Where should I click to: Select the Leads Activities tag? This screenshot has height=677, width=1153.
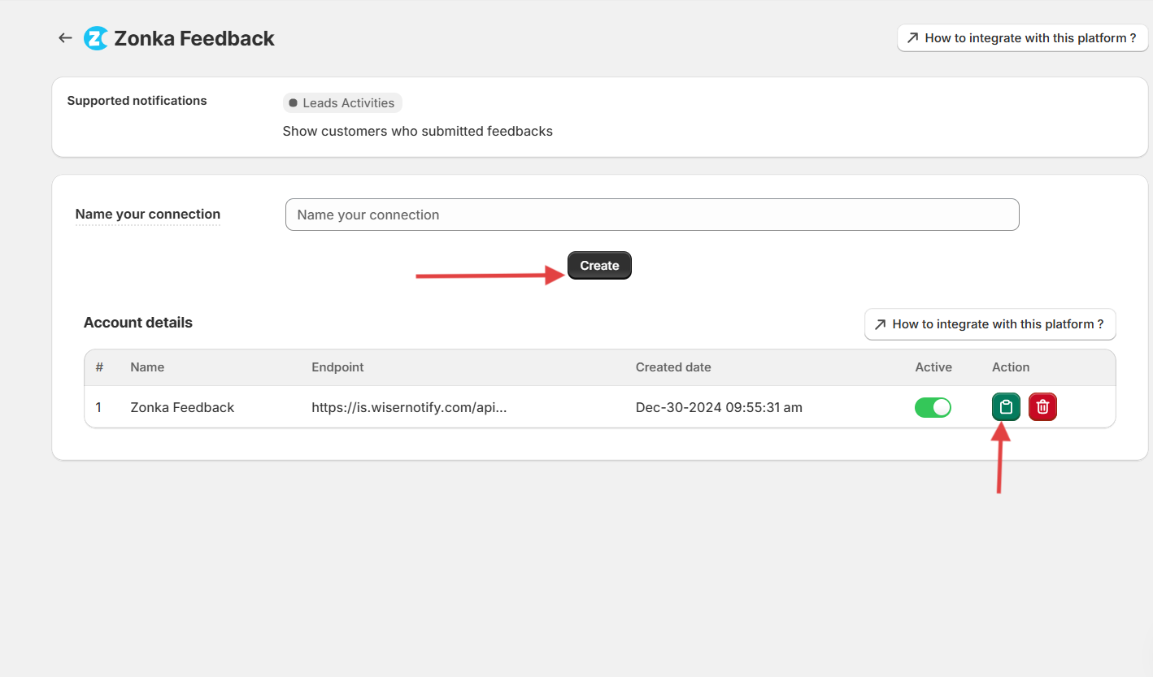click(x=342, y=103)
